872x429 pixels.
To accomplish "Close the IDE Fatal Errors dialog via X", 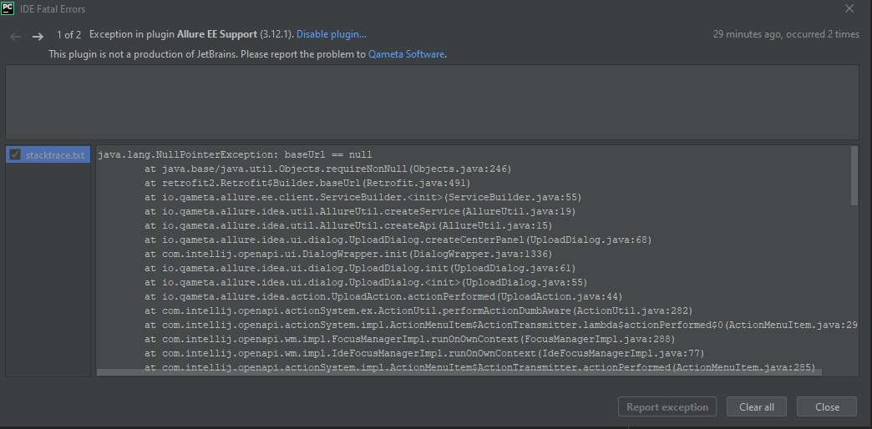I will (x=849, y=9).
